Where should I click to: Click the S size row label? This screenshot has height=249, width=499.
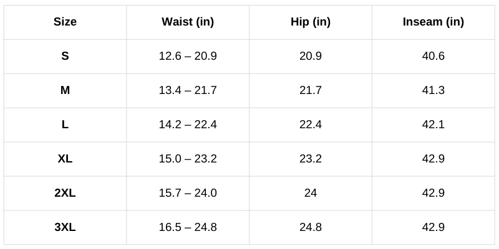pyautogui.click(x=65, y=56)
